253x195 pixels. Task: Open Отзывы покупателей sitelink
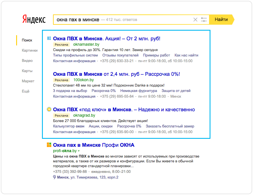click(x=120, y=55)
